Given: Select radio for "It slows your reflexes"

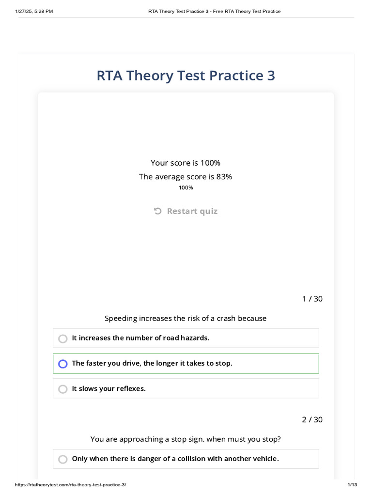Looking at the screenshot, I should pos(62,389).
